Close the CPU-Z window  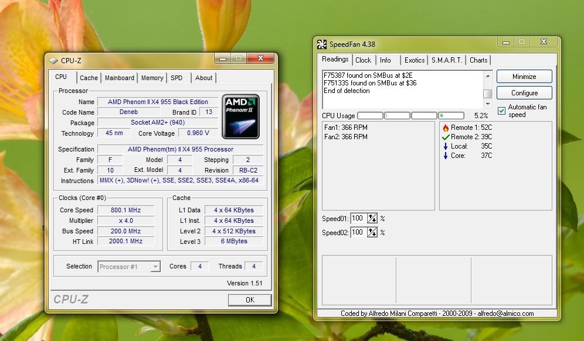tap(261, 58)
